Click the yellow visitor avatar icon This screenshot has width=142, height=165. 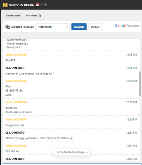[x=5, y=5]
